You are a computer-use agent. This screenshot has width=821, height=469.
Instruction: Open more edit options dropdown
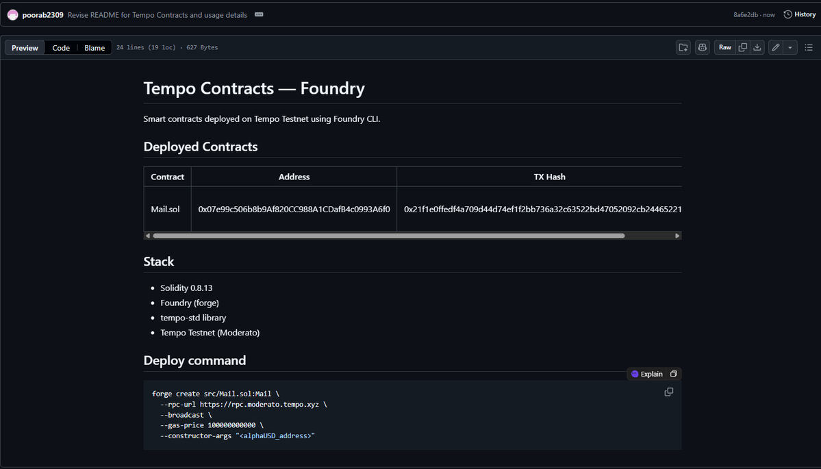tap(790, 48)
